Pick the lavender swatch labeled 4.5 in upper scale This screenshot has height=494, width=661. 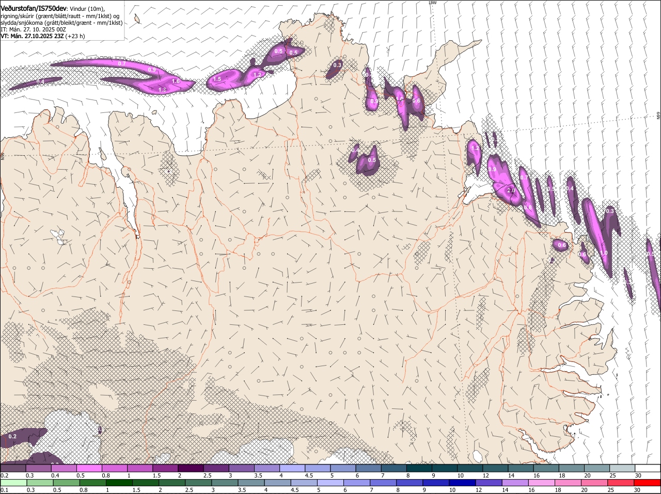317,468
